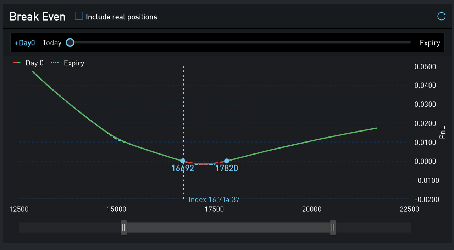This screenshot has width=454, height=250.
Task: Click the +Day0 day offset label
Action: 25,43
